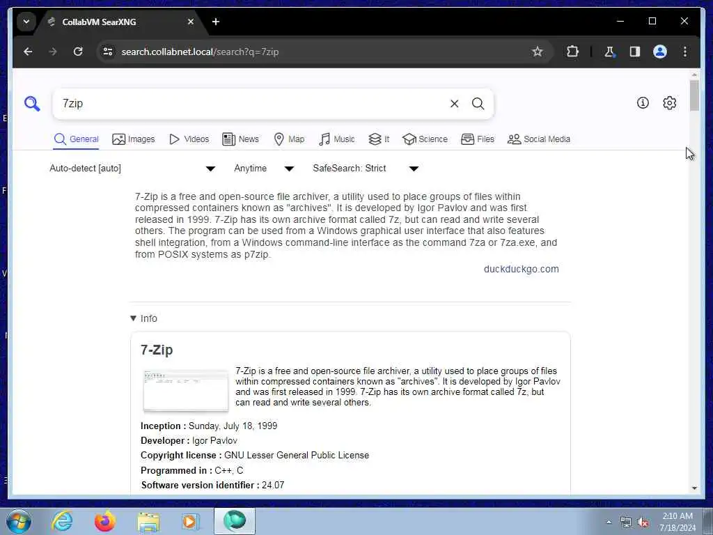
Task: Click the SearXNG magnifier logo
Action: click(32, 104)
